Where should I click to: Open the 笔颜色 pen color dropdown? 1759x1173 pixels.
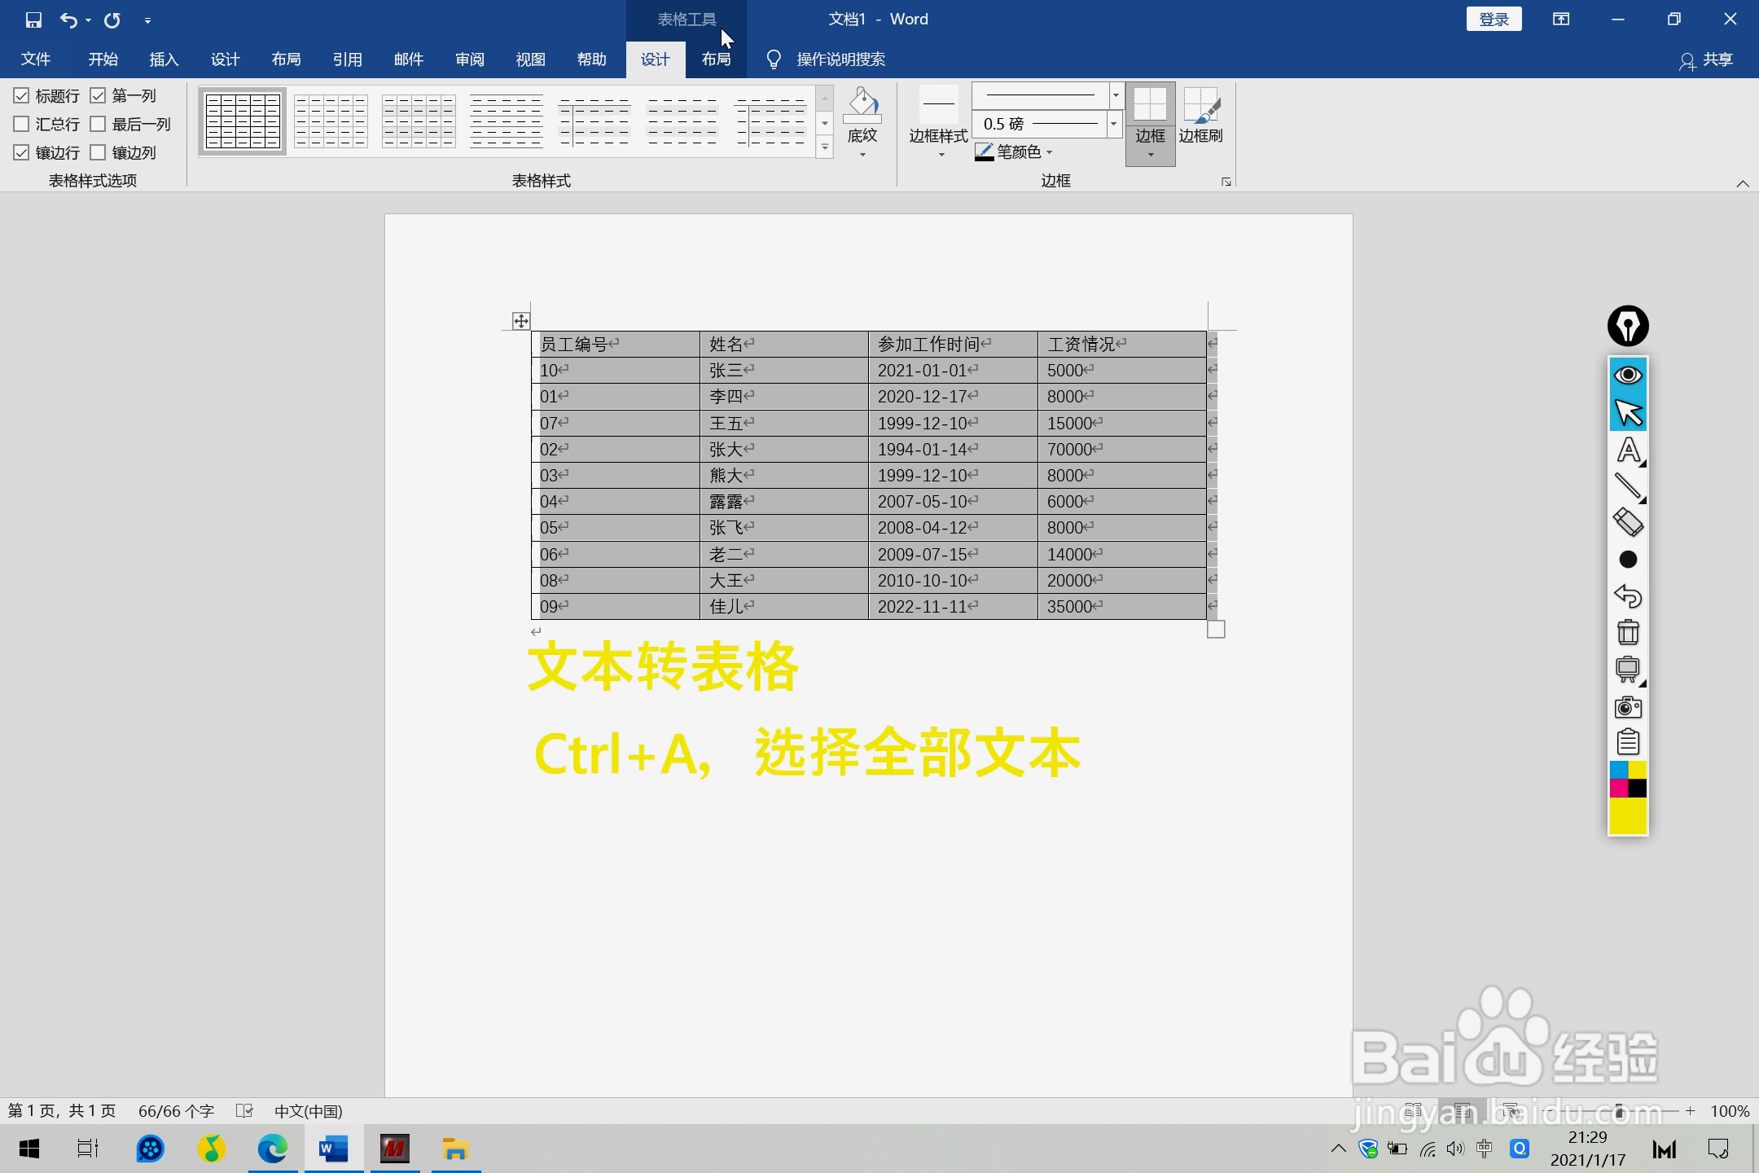[1050, 152]
